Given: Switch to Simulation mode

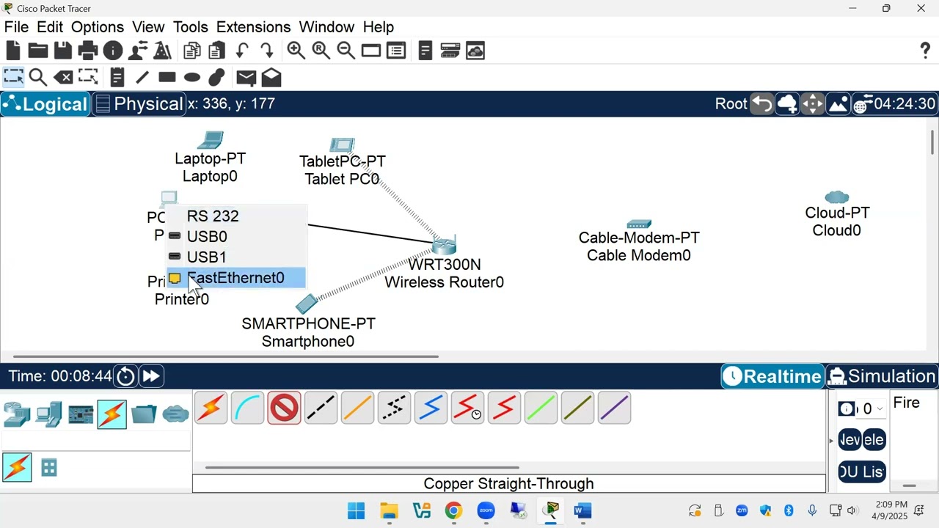Looking at the screenshot, I should click(883, 376).
